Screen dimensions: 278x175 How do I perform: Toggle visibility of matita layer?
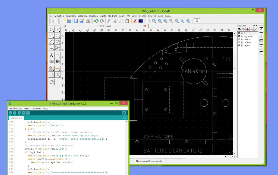(x=239, y=39)
